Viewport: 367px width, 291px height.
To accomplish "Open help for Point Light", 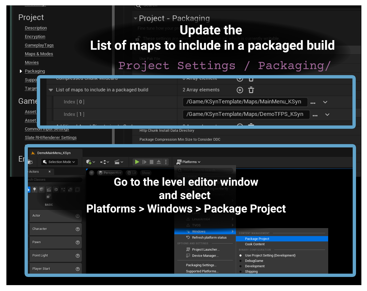I will coord(78,256).
